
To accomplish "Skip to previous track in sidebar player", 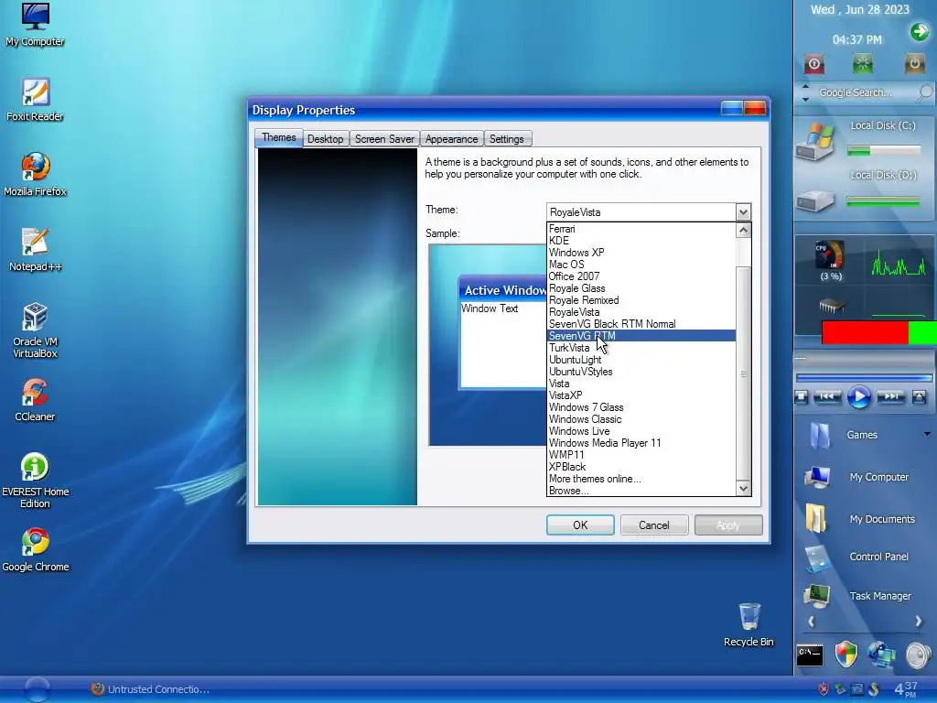I will tap(827, 397).
